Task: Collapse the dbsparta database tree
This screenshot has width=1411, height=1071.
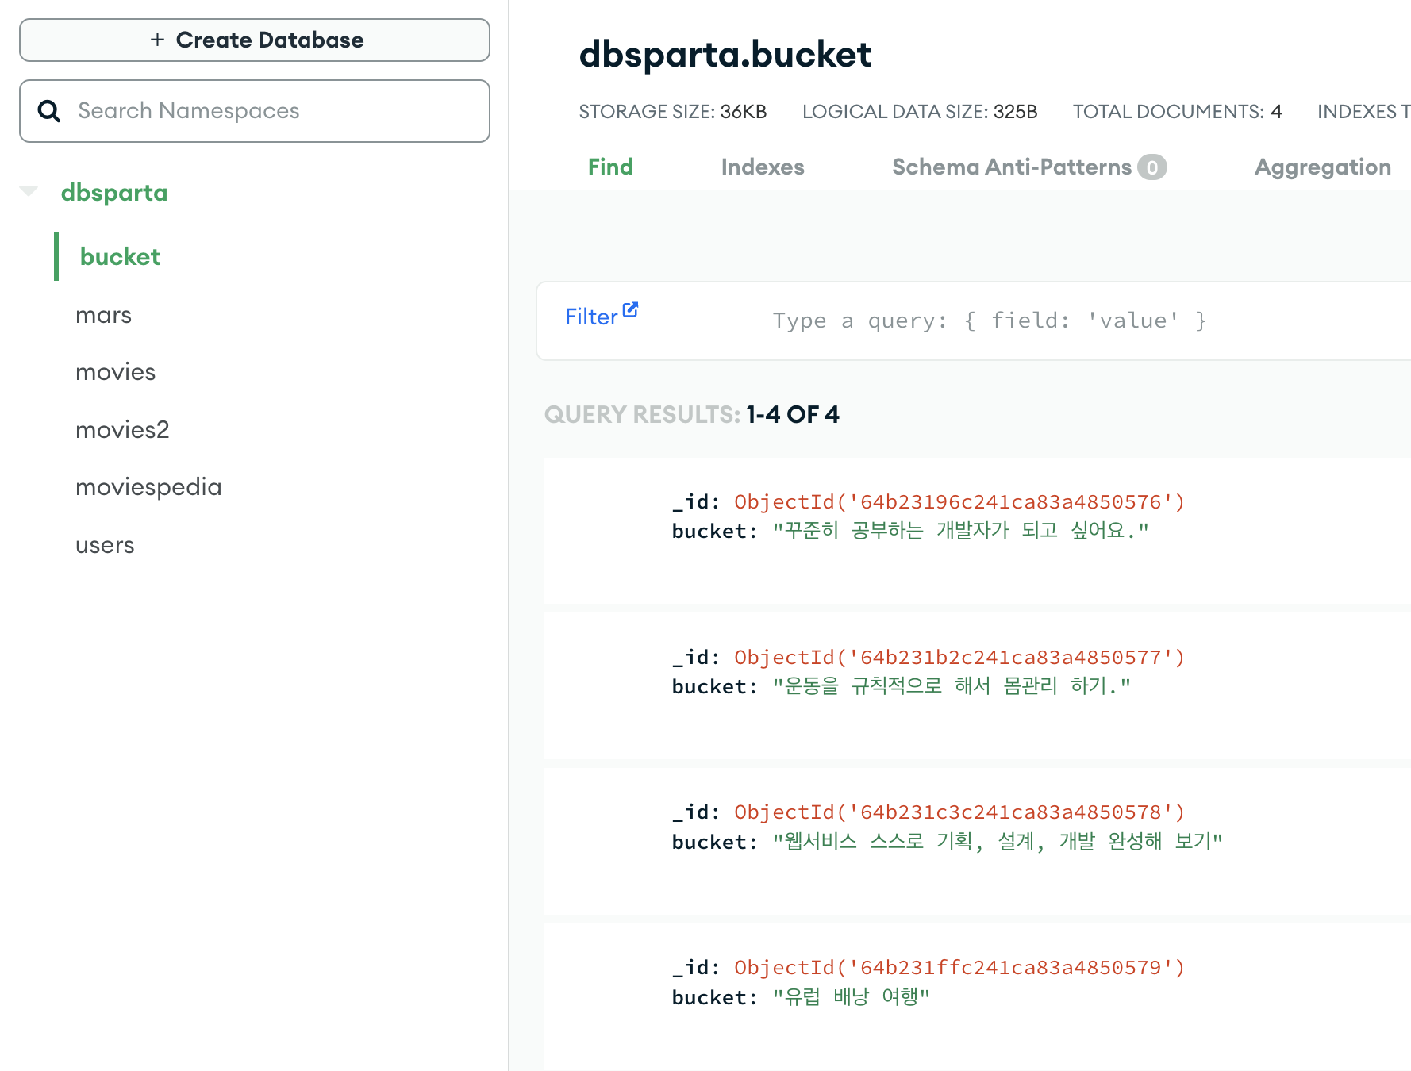Action: click(29, 190)
